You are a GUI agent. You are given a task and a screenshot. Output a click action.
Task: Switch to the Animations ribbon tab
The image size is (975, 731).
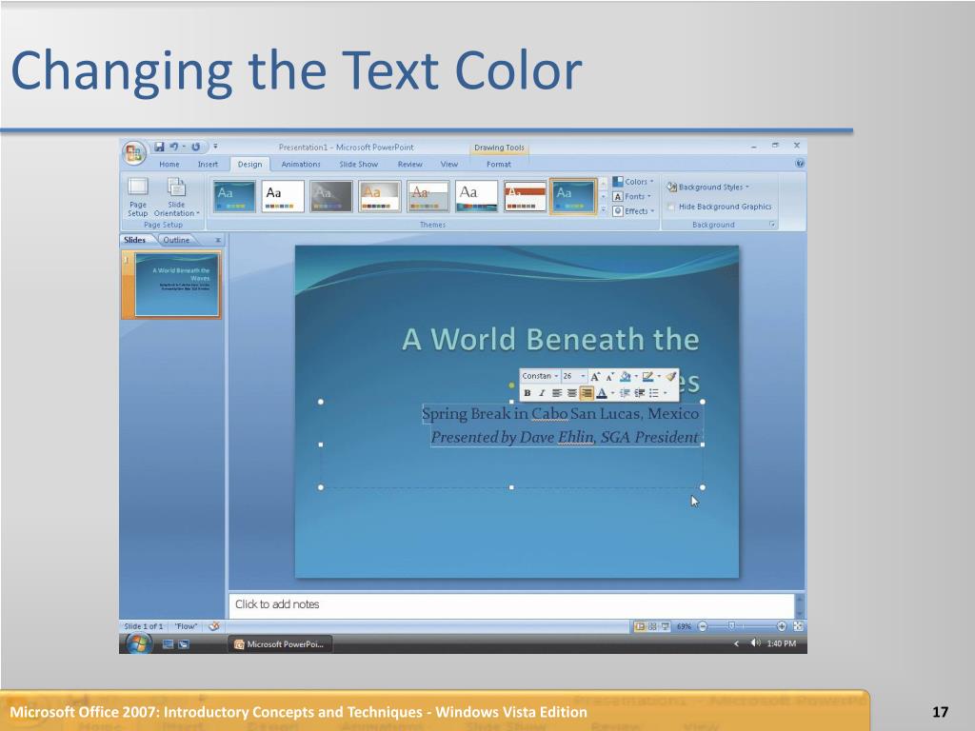pos(301,164)
